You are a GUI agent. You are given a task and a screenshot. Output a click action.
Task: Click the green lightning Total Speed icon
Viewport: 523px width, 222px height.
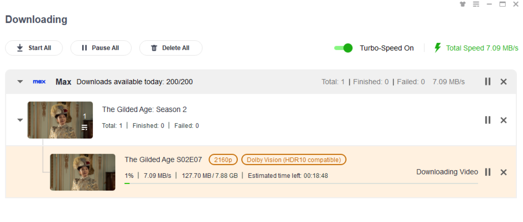[438, 48]
